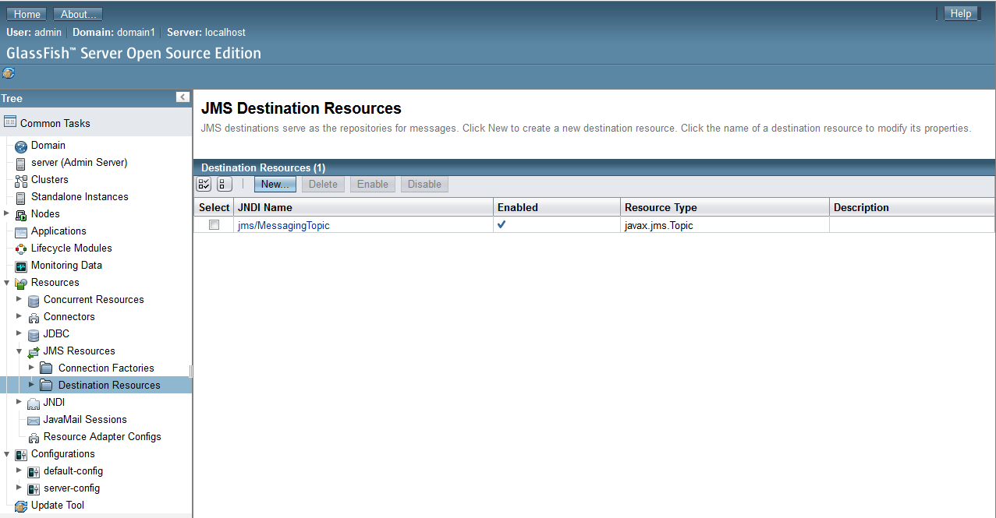Click the JMS Resources icon
This screenshot has width=996, height=518.
[x=34, y=352]
